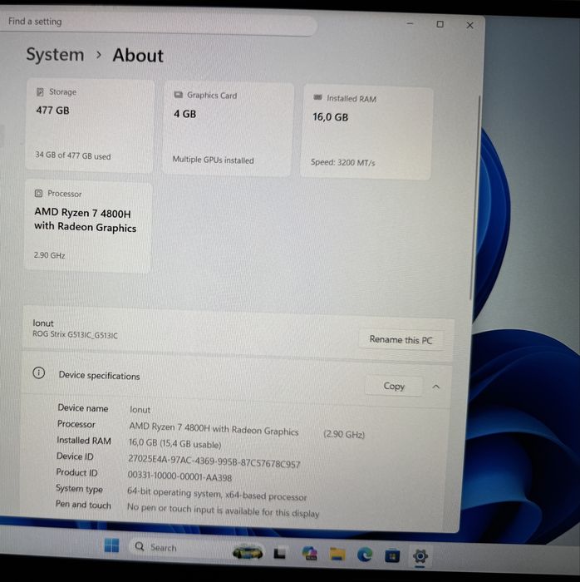Click Product ID value '00331-10000-00001-AA398'
Image resolution: width=580 pixels, height=582 pixels.
pyautogui.click(x=179, y=476)
